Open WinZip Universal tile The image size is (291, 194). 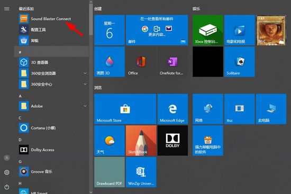tap(141, 172)
